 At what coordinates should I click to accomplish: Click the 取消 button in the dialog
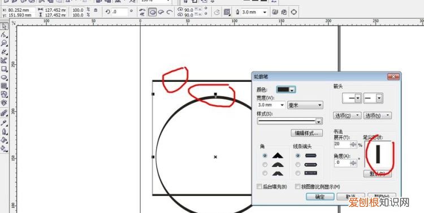(x=351, y=197)
